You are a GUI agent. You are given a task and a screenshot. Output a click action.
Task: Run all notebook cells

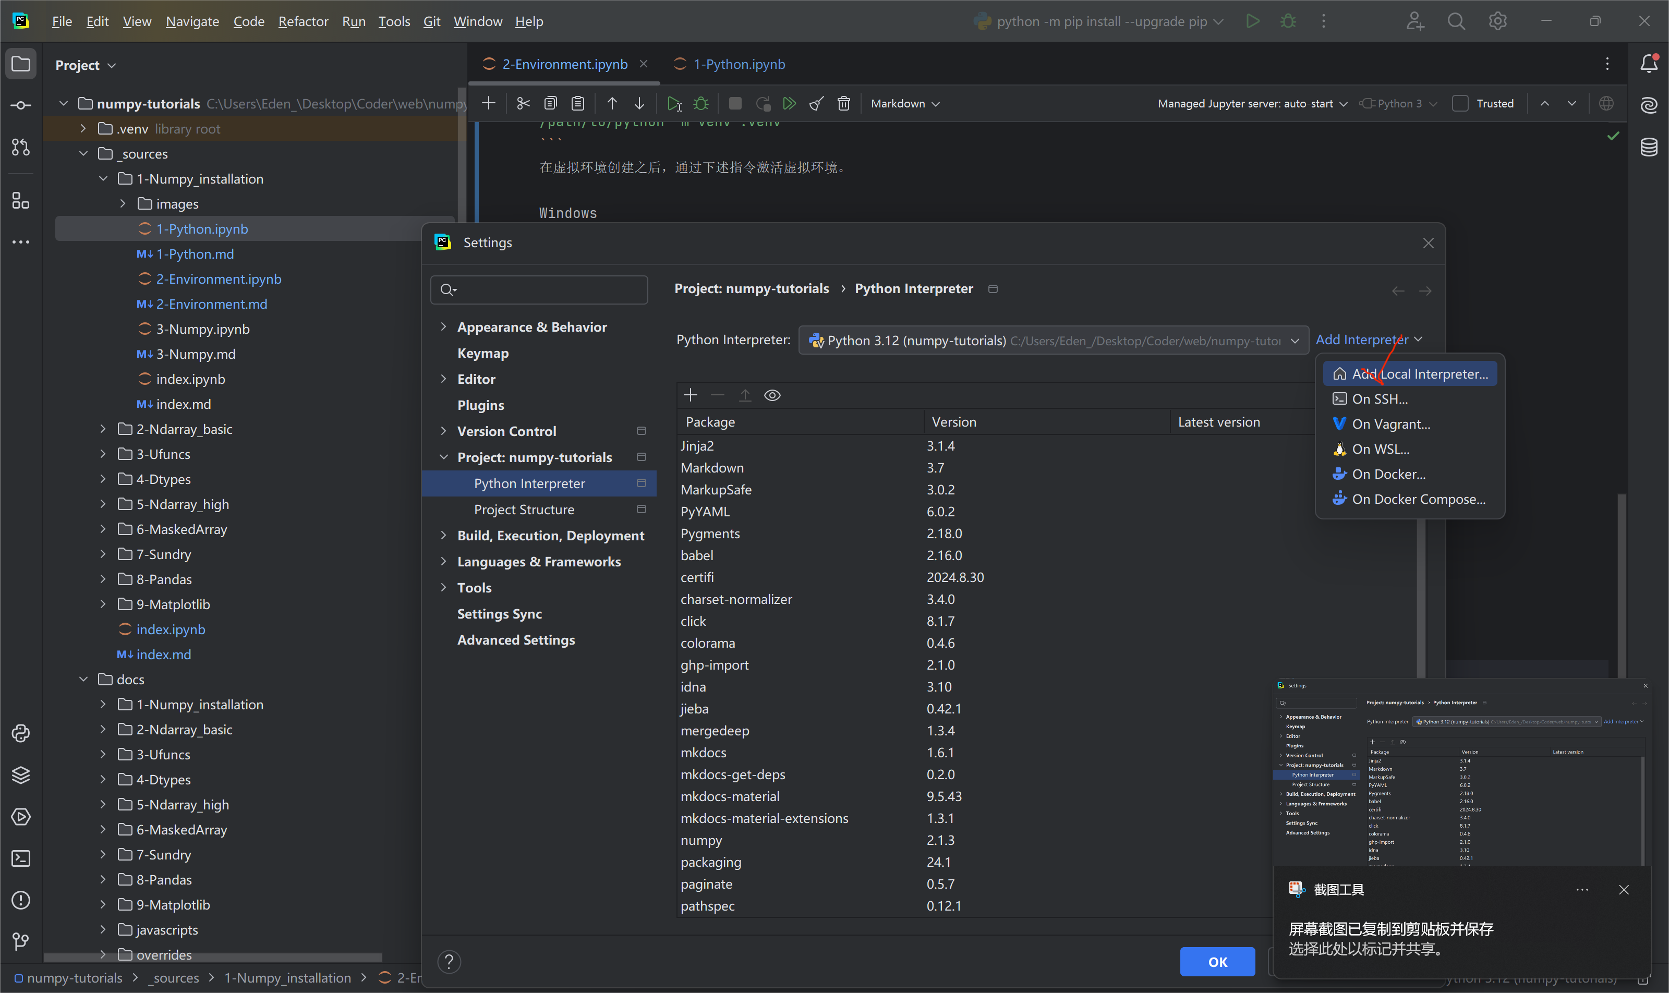click(789, 103)
